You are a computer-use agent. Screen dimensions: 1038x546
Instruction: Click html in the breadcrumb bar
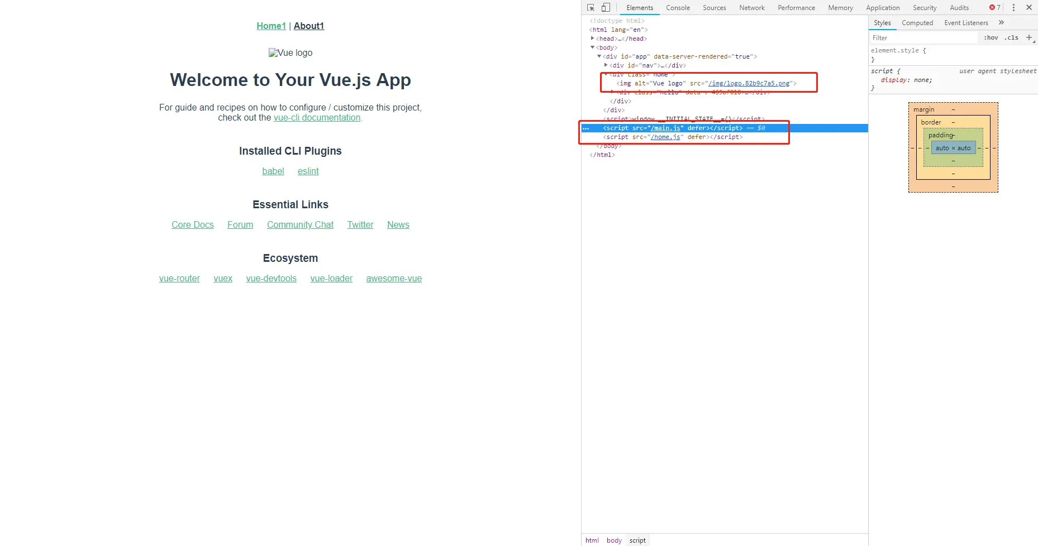(x=592, y=540)
